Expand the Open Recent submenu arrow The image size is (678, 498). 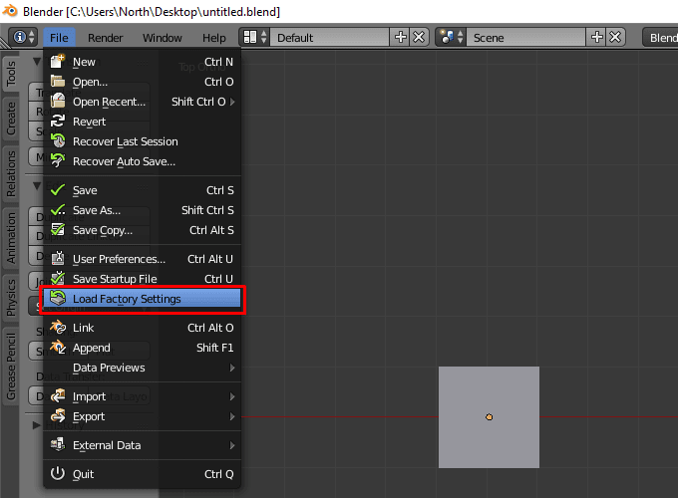pos(232,102)
